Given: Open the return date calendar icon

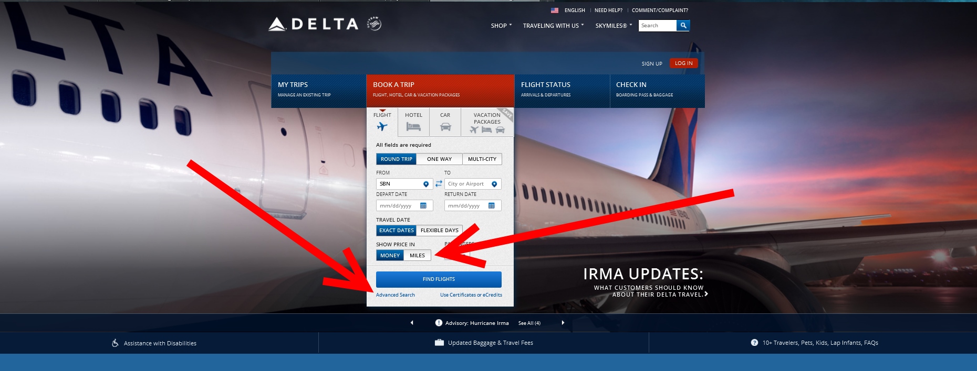Looking at the screenshot, I should [x=492, y=206].
